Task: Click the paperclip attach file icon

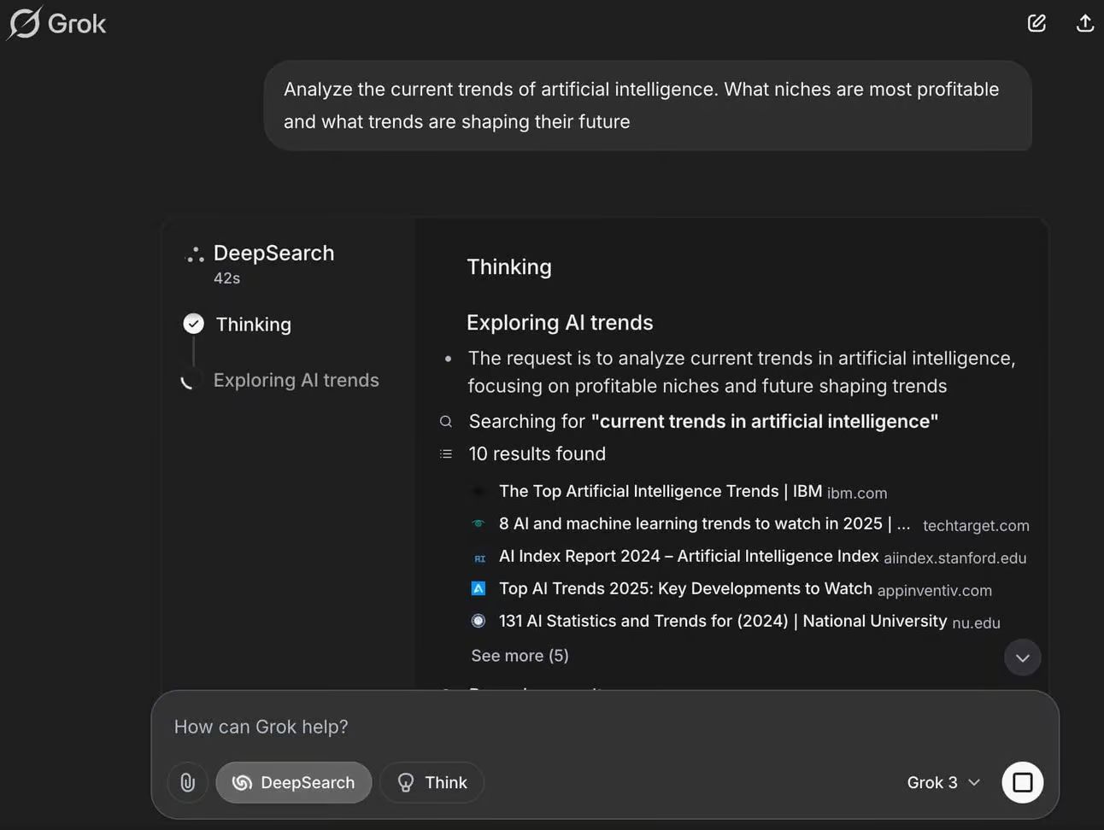Action: point(188,782)
